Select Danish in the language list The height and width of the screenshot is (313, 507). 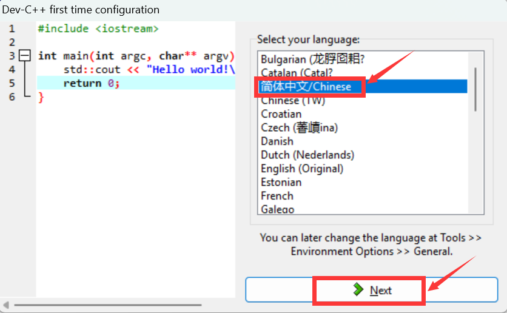[x=363, y=141]
